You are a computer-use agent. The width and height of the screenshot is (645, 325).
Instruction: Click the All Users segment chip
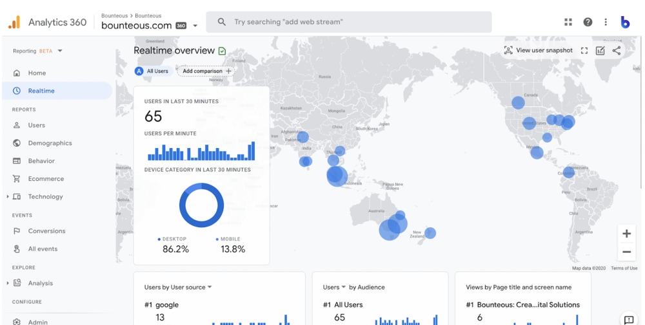152,71
